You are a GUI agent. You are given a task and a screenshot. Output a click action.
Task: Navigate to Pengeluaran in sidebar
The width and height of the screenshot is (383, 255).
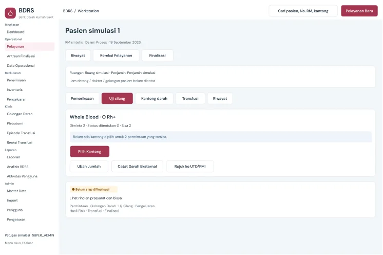pos(16,99)
